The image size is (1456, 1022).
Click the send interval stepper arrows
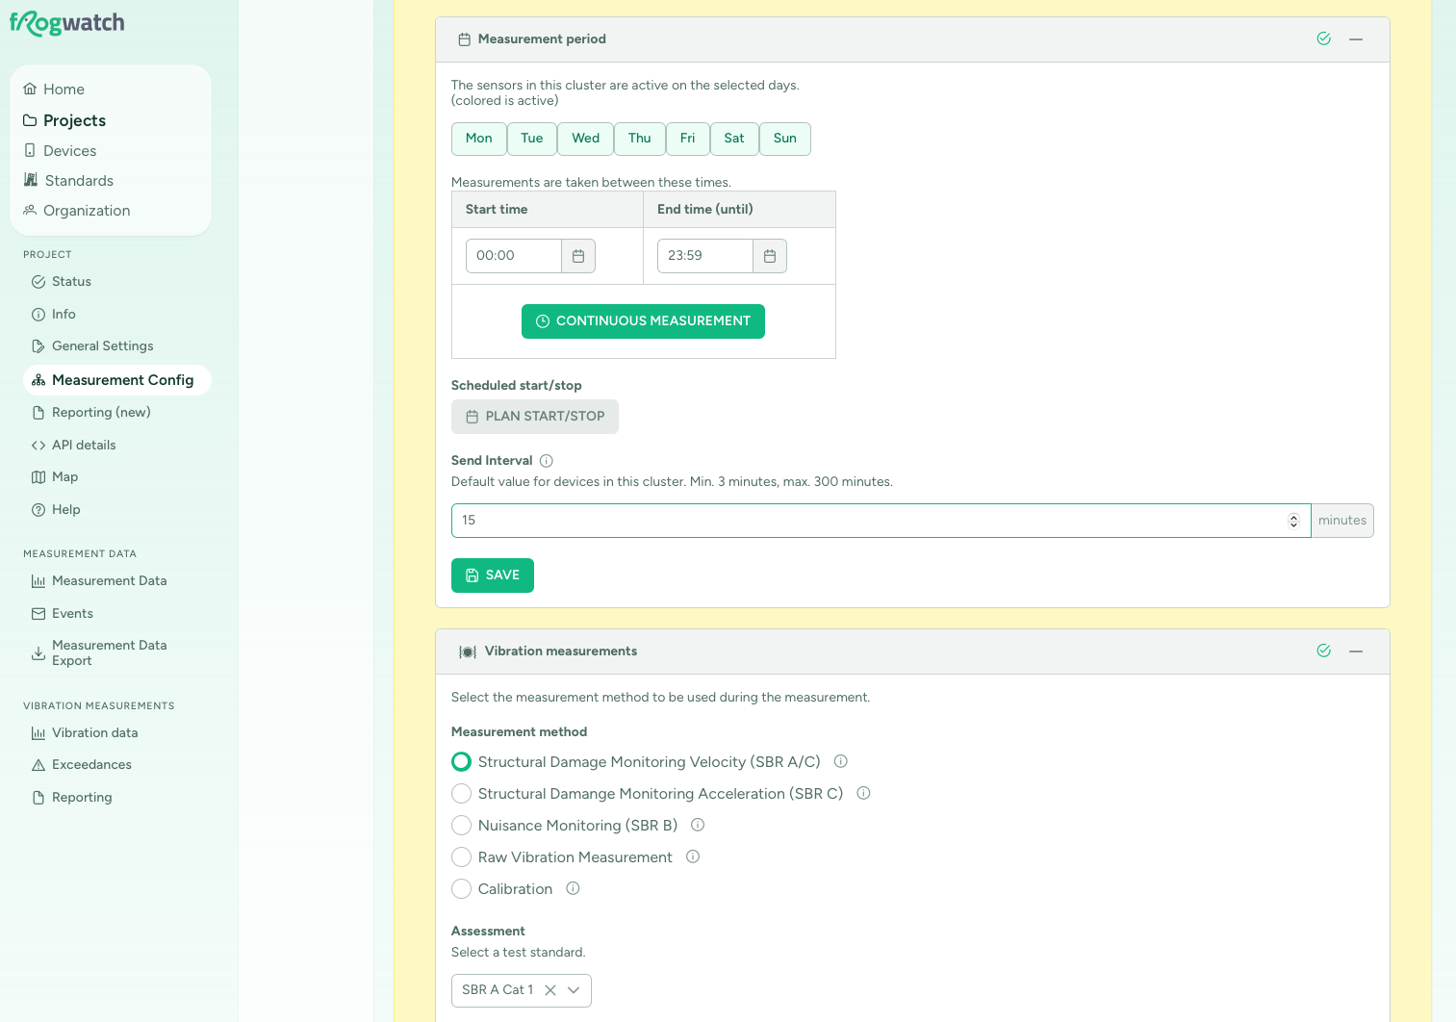(x=1293, y=521)
